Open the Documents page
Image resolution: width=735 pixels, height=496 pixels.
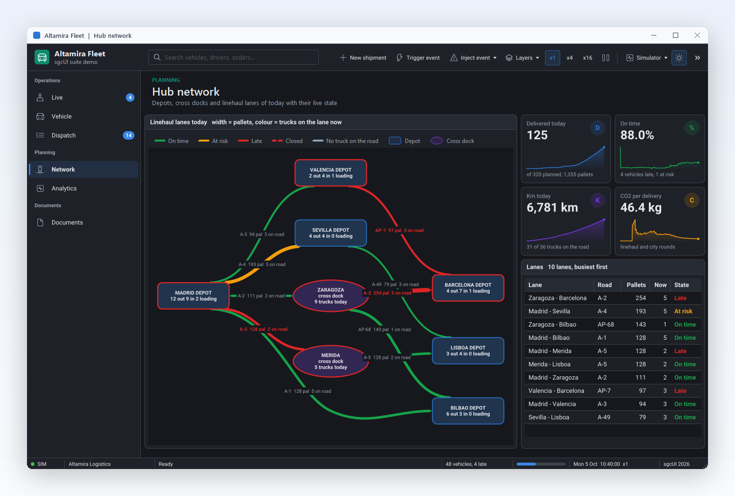[83, 222]
